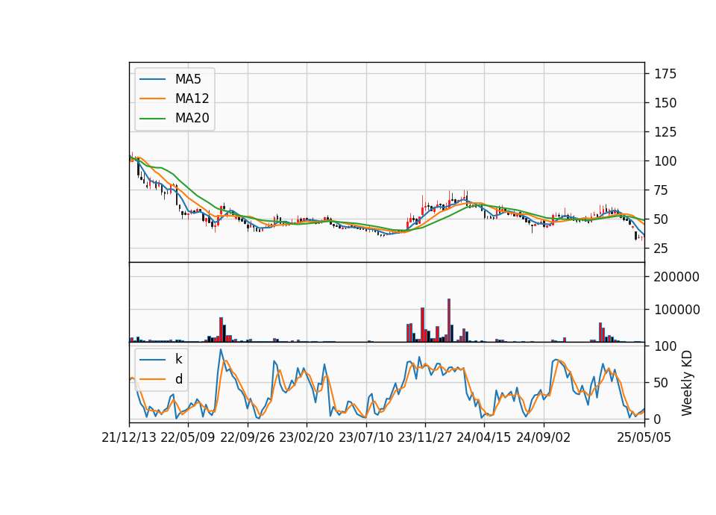Click the 200000 volume axis label
This screenshot has height=515, width=716.
pos(676,278)
